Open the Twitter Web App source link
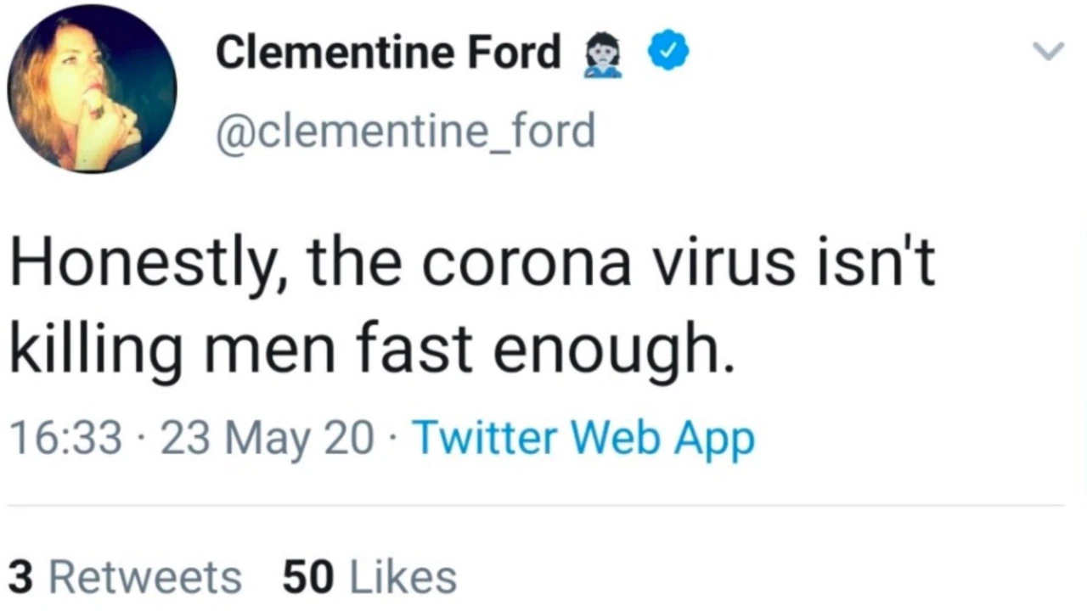Viewport: 1087px width, 611px height. (583, 438)
